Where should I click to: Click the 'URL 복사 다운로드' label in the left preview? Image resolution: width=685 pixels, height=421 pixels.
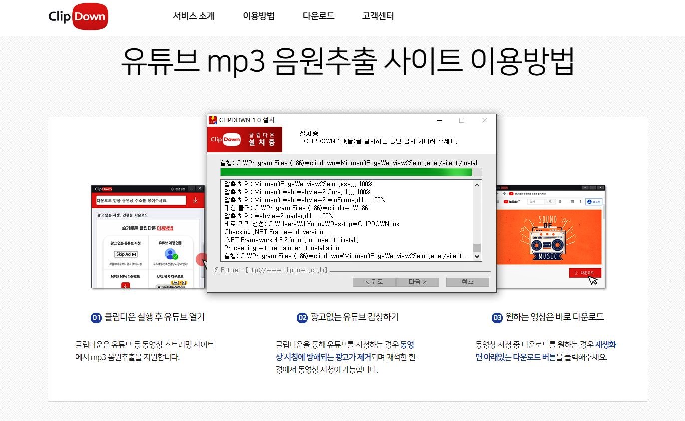[x=170, y=276]
